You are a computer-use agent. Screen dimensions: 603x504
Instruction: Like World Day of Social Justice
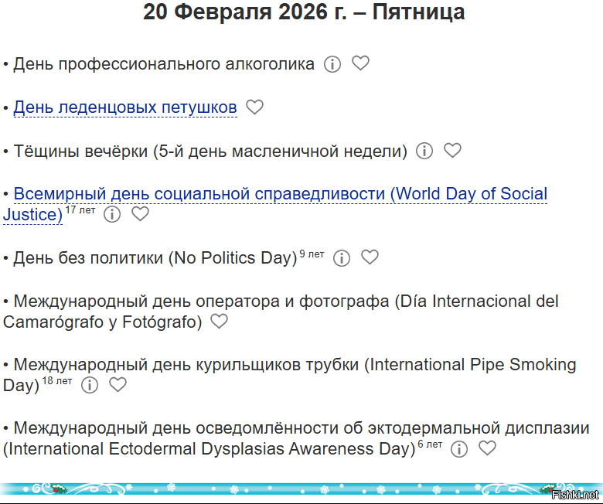[x=140, y=214]
